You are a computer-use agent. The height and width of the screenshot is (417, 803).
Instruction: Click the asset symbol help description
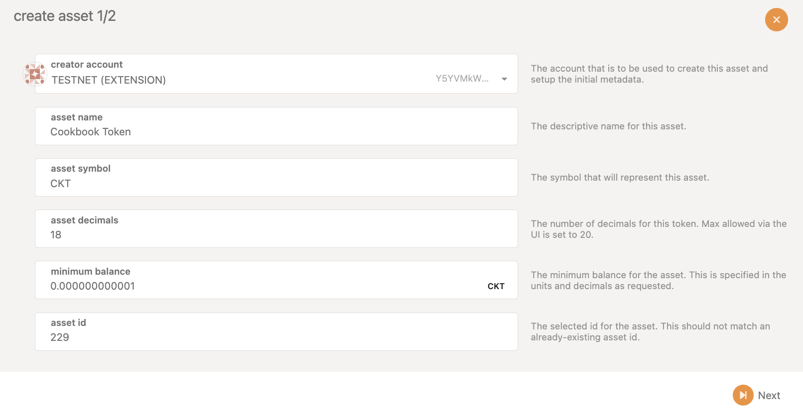pyautogui.click(x=620, y=178)
